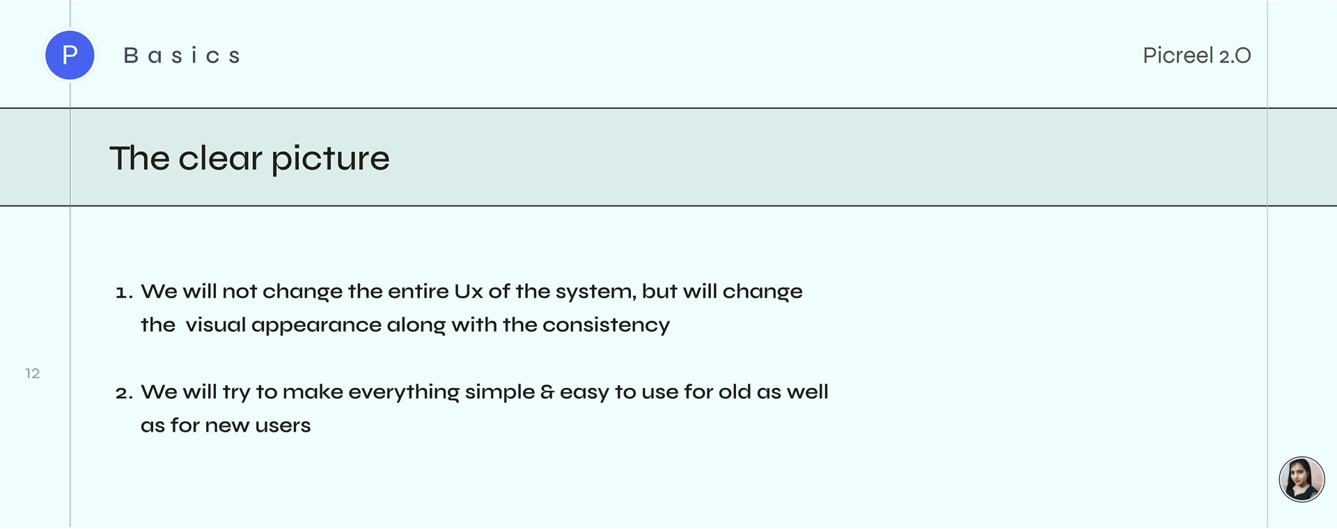Viewport: 1337px width, 529px height.
Task: Click the ampersand in bullet two
Action: click(x=547, y=392)
